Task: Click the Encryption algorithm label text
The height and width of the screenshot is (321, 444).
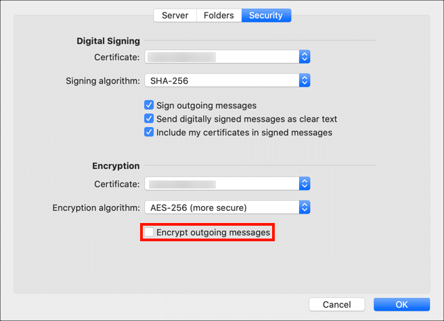Action: (96, 207)
